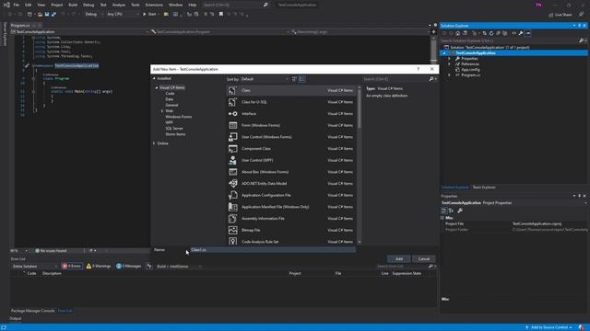Click the Cancel button in the dialog
Image resolution: width=590 pixels, height=331 pixels.
[x=424, y=259]
